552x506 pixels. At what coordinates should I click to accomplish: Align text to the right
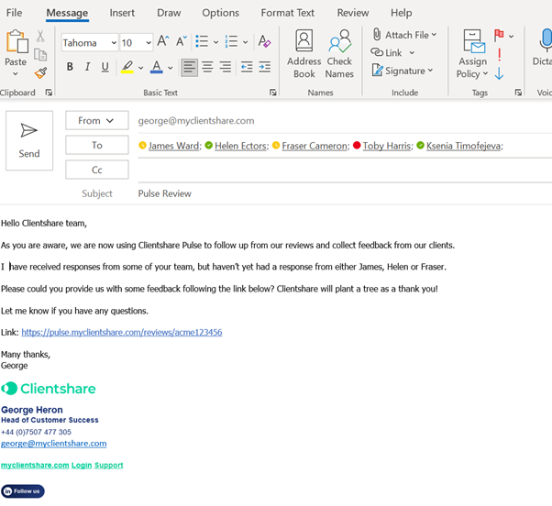226,67
